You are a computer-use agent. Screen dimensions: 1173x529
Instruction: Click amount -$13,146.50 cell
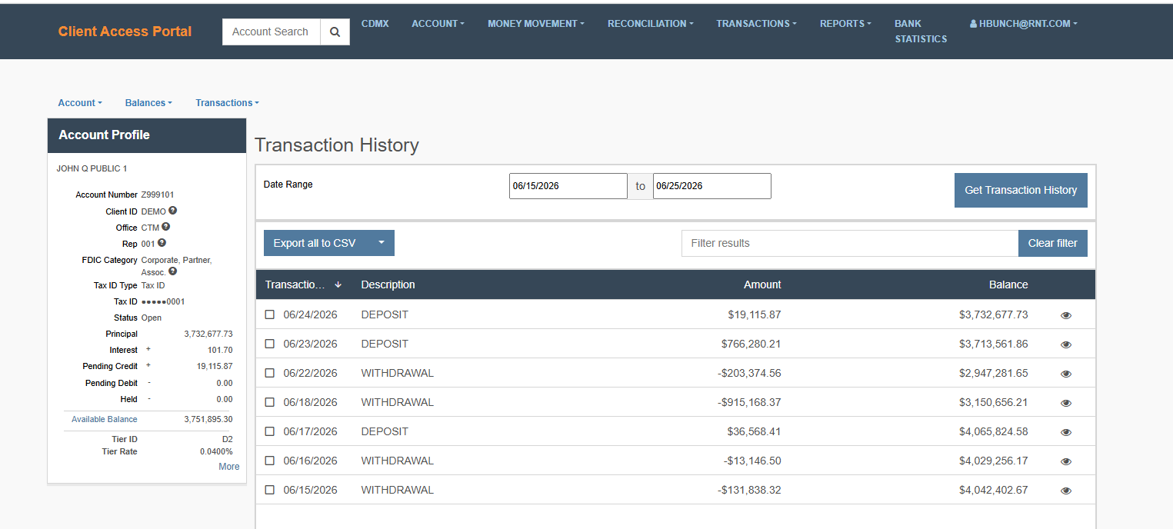point(752,461)
